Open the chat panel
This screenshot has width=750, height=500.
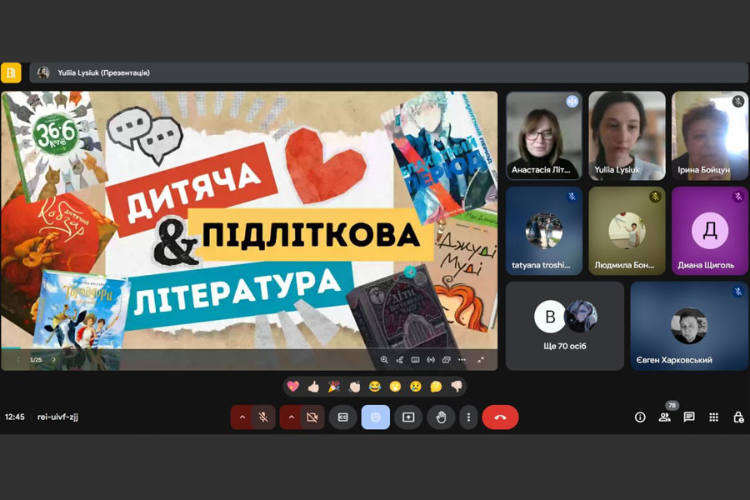(x=689, y=417)
